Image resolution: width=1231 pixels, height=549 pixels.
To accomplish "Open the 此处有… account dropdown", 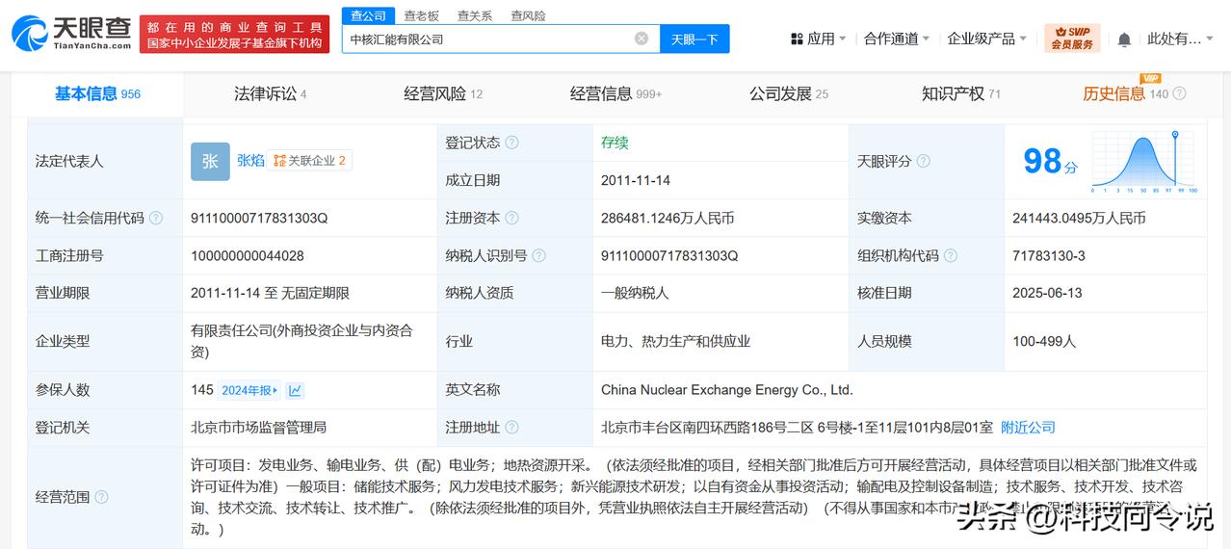I will [1181, 39].
